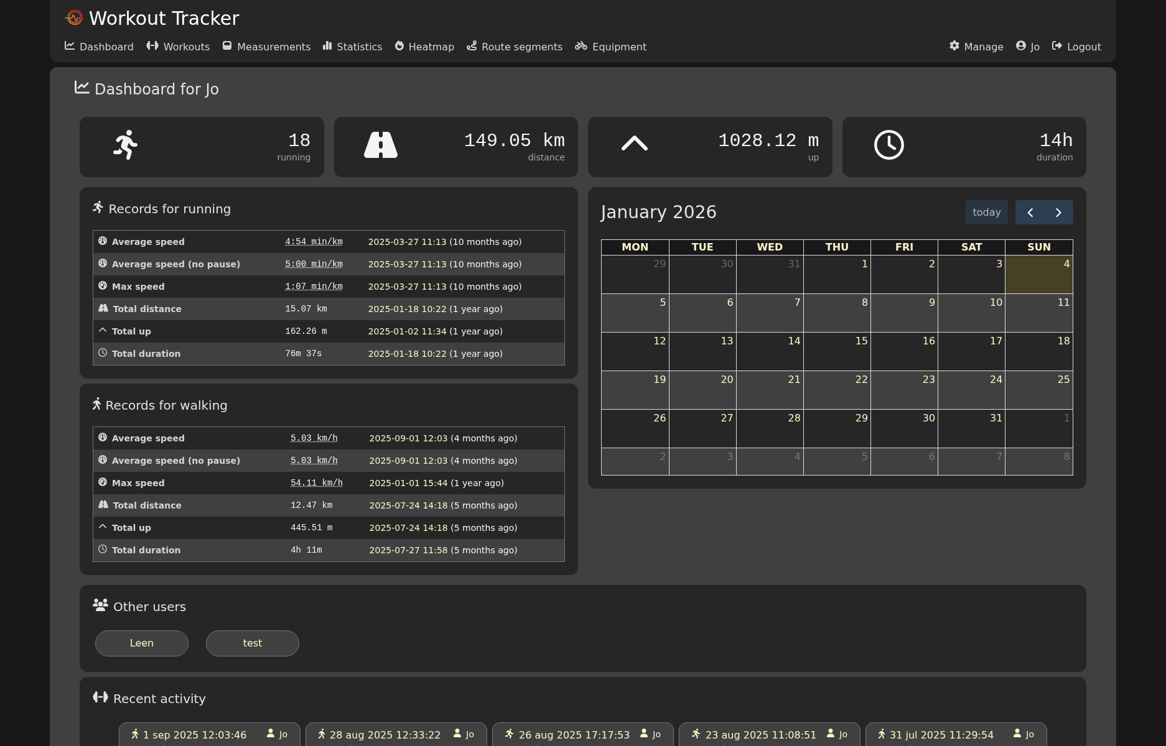This screenshot has height=746, width=1166.
Task: Click the Workout Tracker heartbeat logo icon
Action: click(x=74, y=18)
